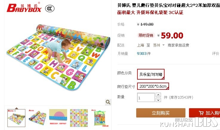Decrease quantity with the down arrow
The width and height of the screenshot is (220, 130).
158,100
